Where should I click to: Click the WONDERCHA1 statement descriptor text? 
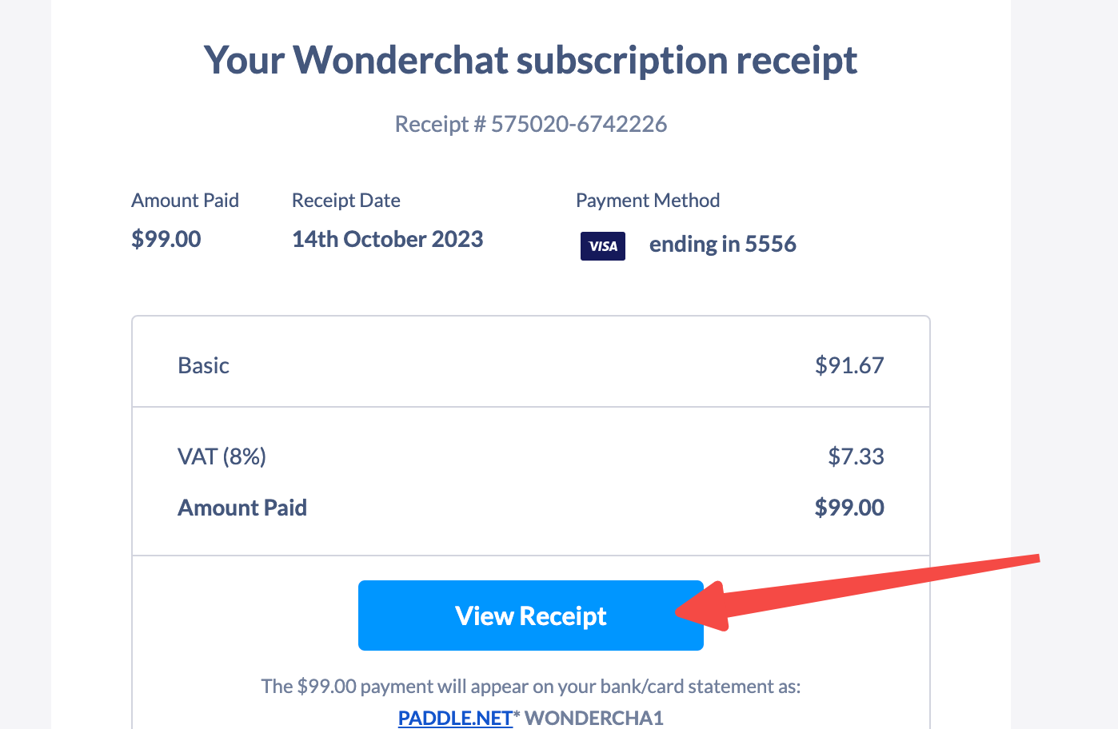(x=594, y=718)
